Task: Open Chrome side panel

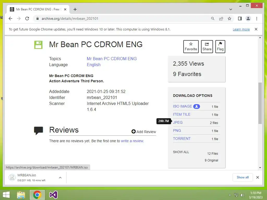Action: tap(240, 18)
